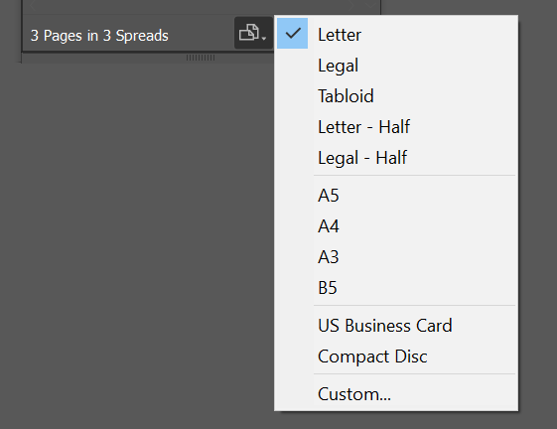Click the 3 Pages in 3 Spreads status text
This screenshot has height=429, width=557.
pyautogui.click(x=99, y=36)
